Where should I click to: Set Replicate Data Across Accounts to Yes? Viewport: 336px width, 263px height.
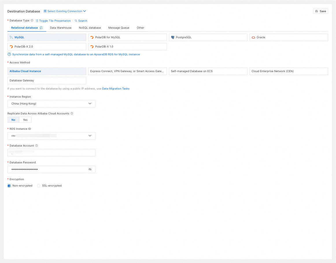tap(25, 120)
